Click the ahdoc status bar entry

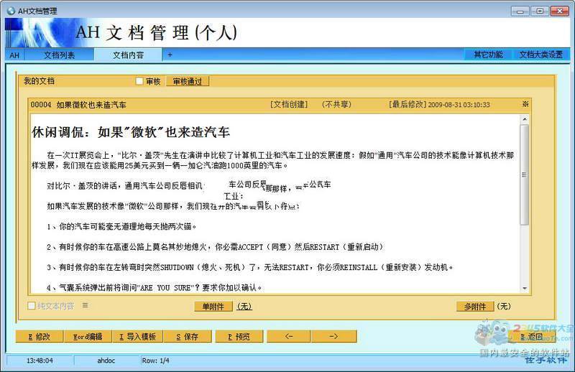(x=106, y=361)
